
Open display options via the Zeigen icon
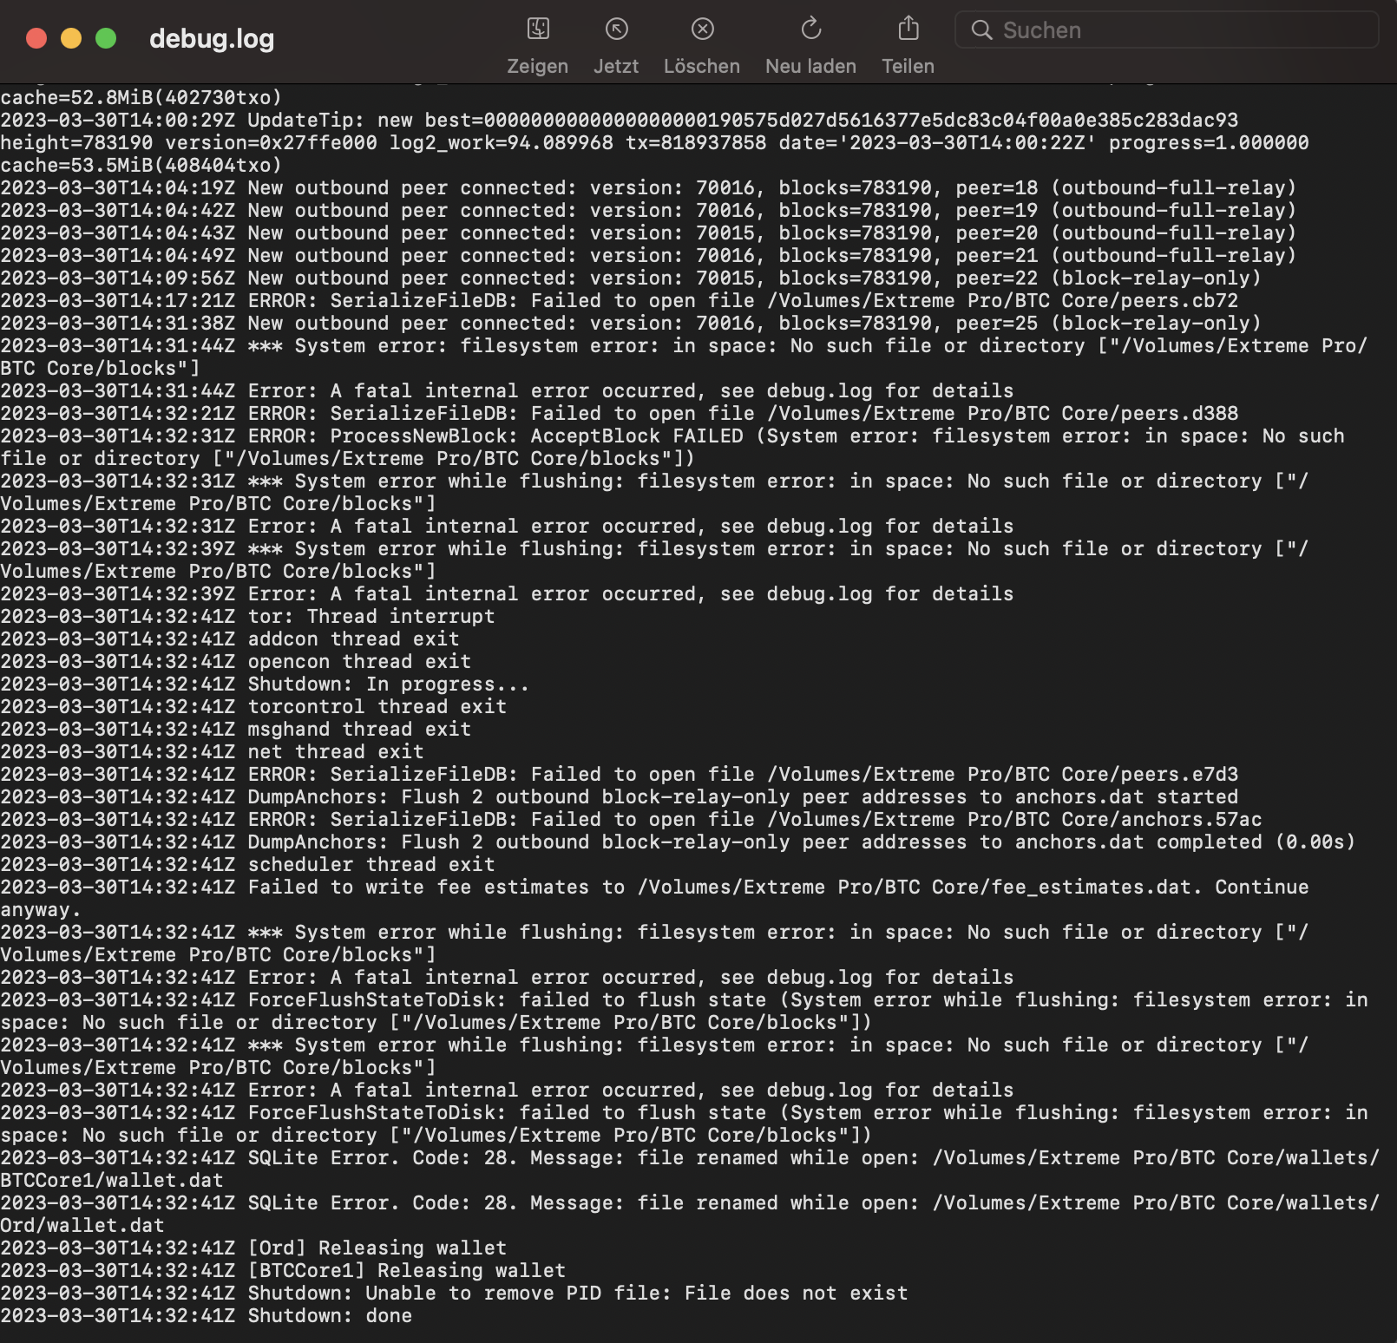click(537, 29)
